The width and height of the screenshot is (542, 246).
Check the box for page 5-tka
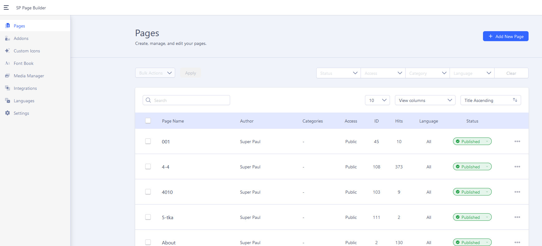[x=148, y=217]
